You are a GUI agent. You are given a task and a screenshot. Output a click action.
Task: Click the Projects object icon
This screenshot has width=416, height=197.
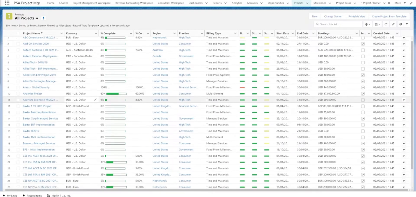coord(9,17)
